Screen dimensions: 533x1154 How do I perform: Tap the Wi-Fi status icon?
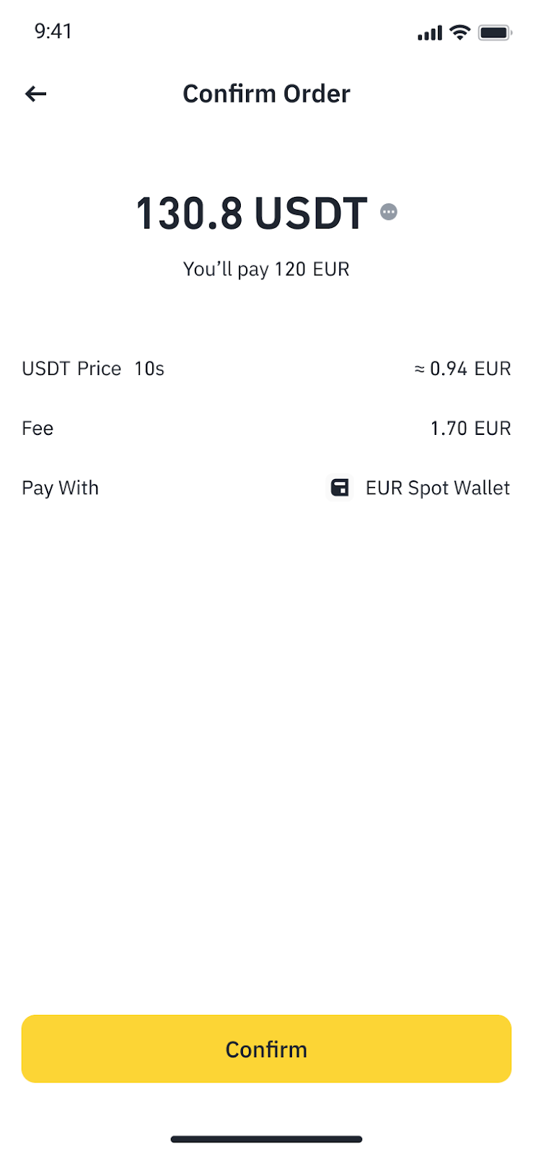(459, 32)
